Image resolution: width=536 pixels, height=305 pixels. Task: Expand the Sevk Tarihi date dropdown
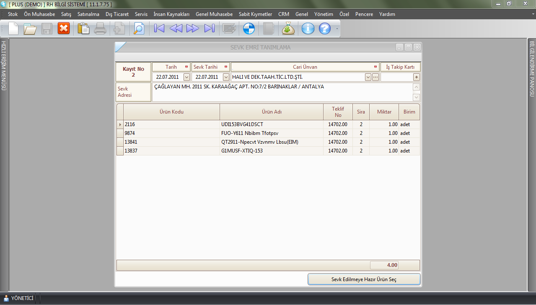coord(226,77)
